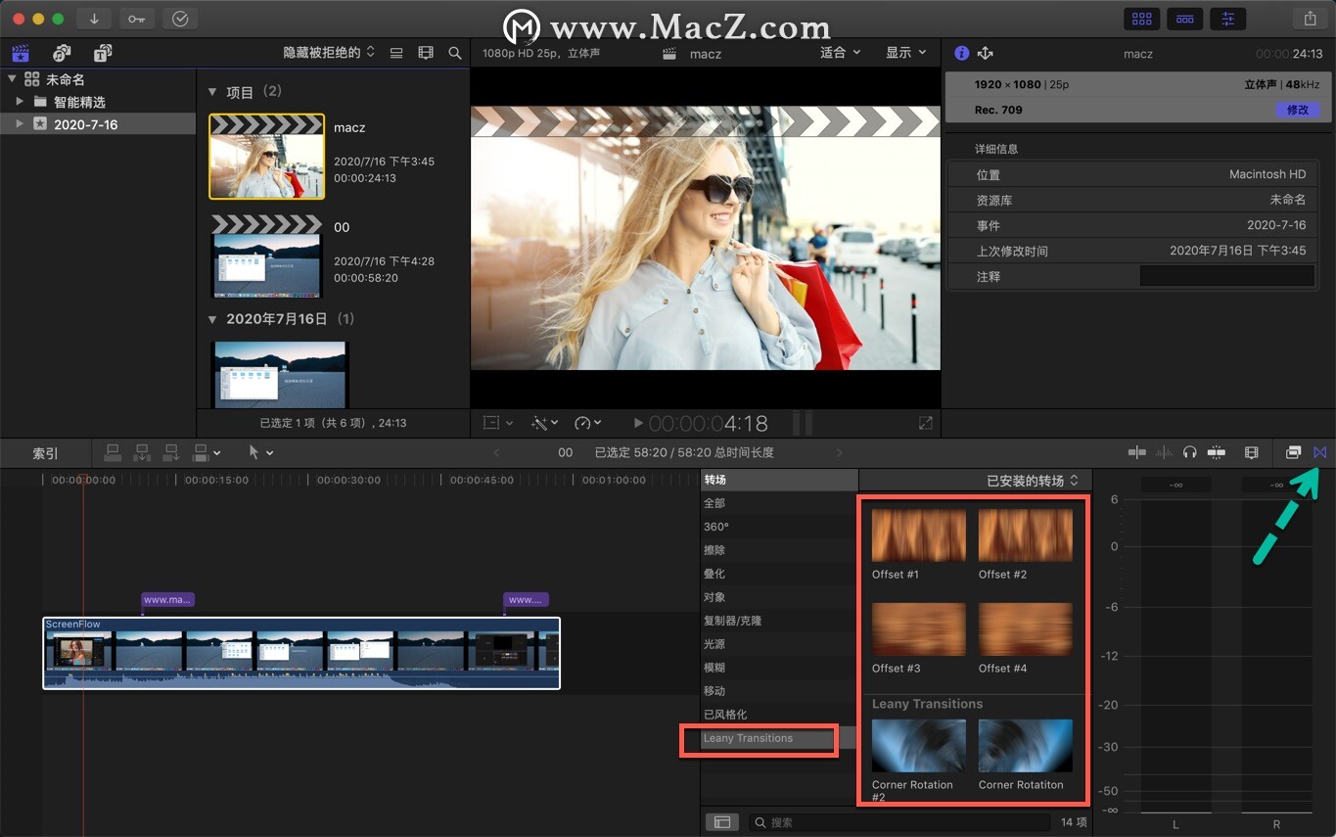Connect clip to primary storyline
This screenshot has width=1336, height=837.
click(113, 452)
